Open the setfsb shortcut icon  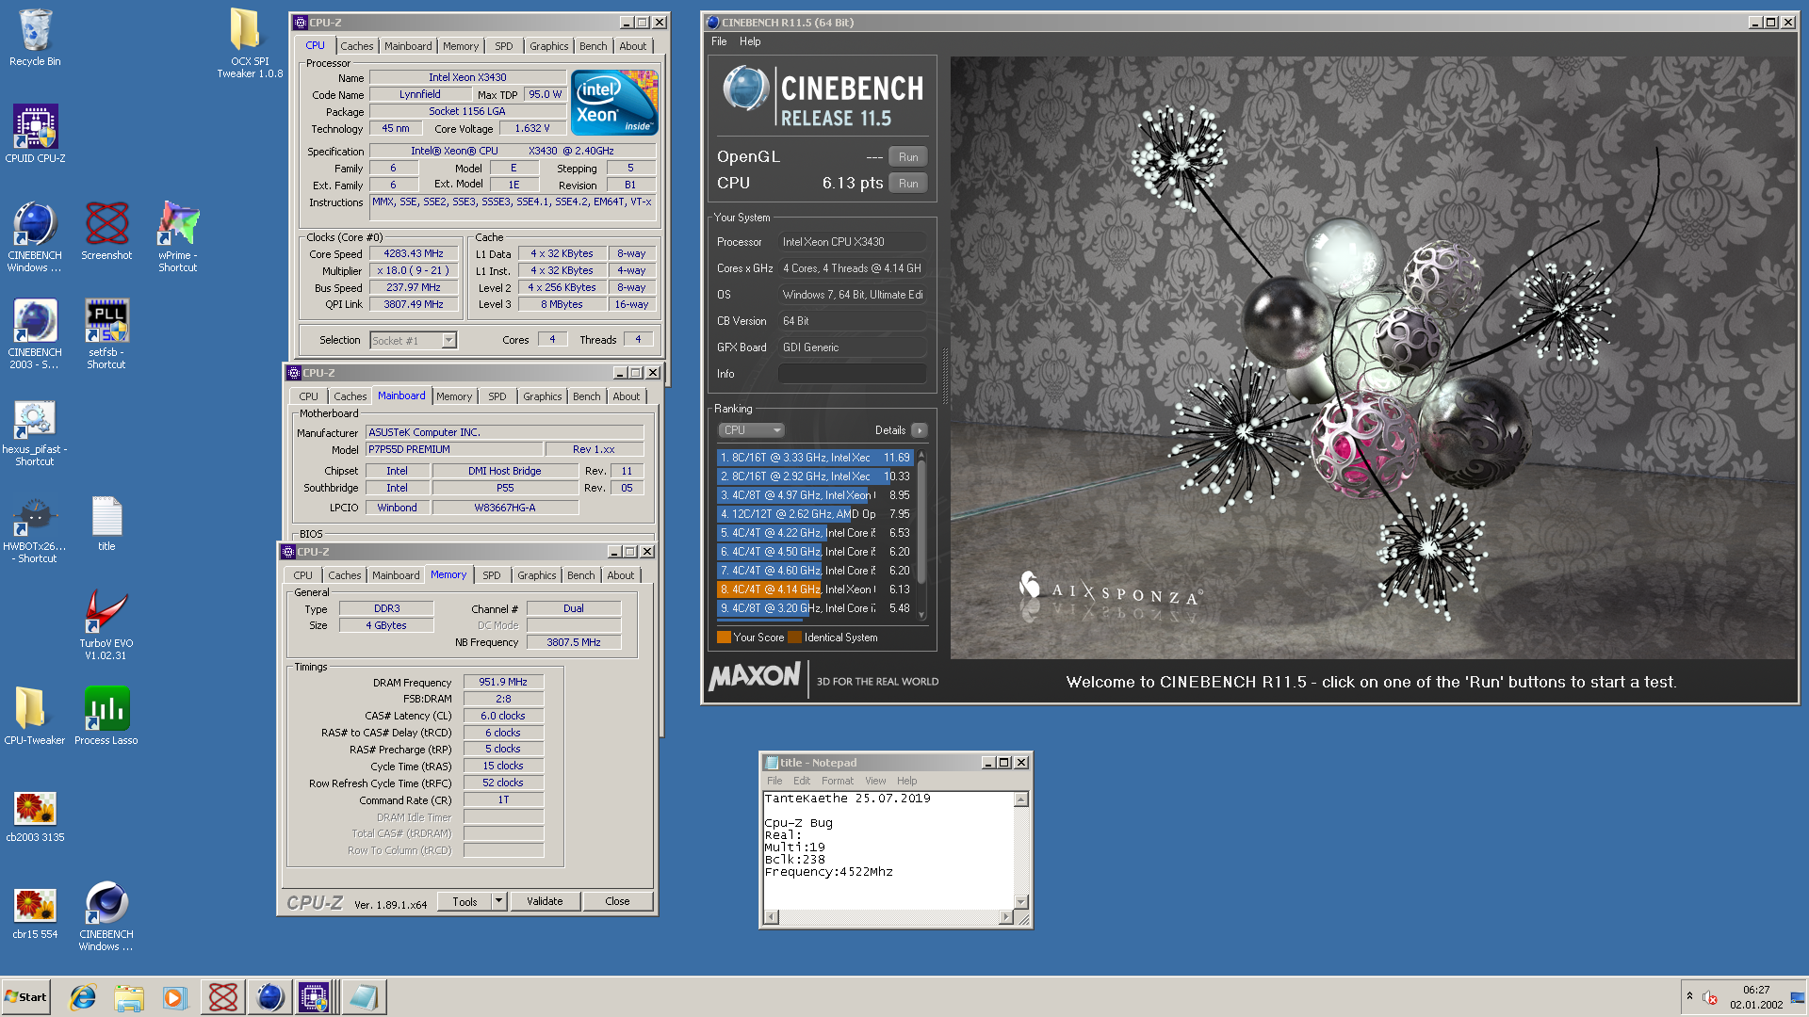pyautogui.click(x=106, y=333)
